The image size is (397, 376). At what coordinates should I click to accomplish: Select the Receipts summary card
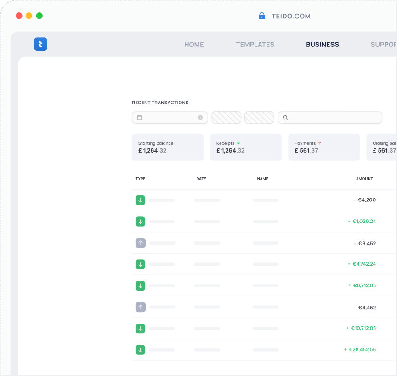click(x=246, y=147)
